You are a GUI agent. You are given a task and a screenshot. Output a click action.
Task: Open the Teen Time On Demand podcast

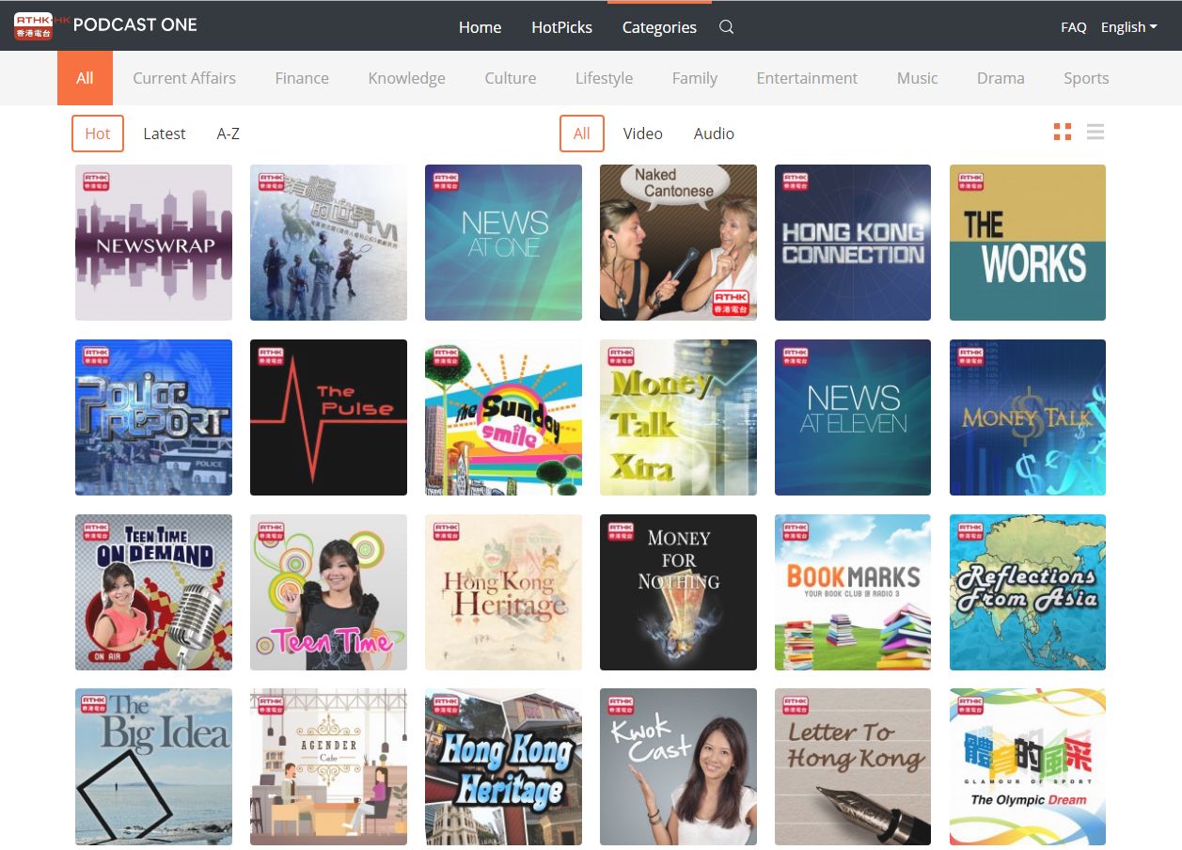click(153, 592)
